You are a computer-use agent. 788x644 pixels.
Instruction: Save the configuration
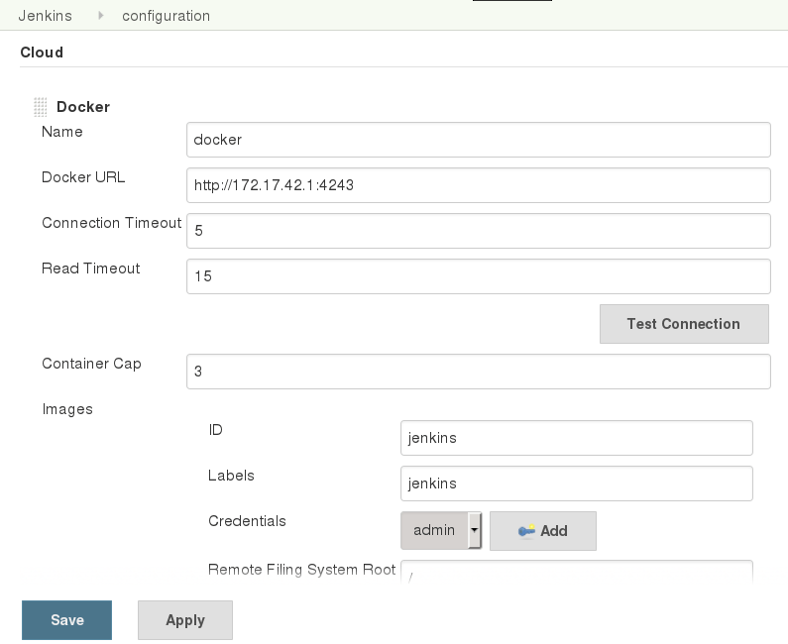(x=66, y=620)
